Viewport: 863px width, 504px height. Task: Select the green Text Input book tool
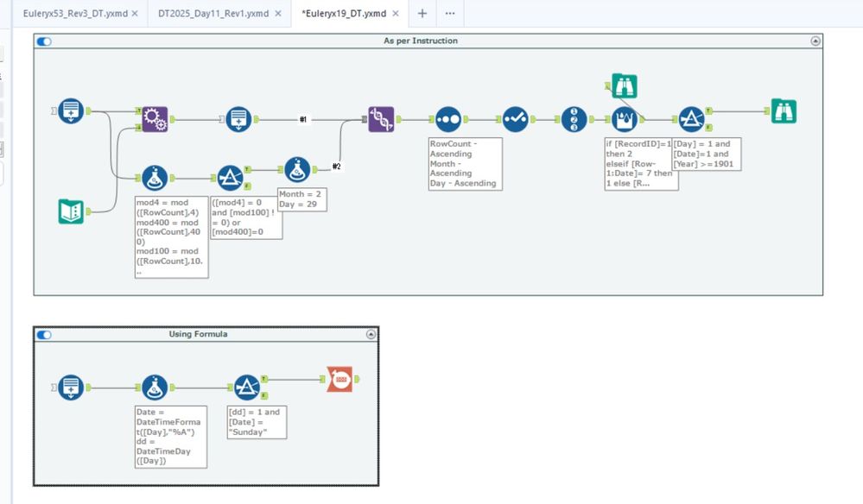coord(71,211)
